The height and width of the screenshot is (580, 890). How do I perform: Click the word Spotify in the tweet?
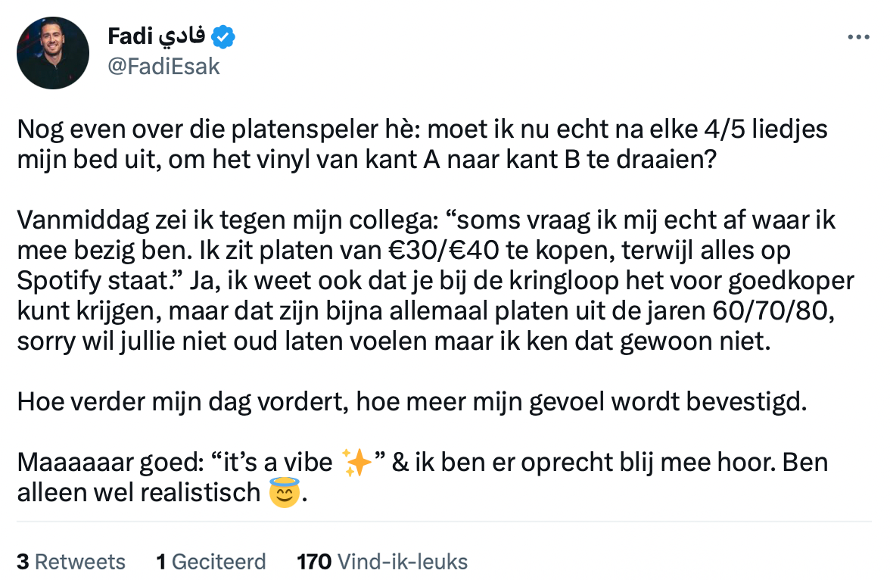coord(62,280)
